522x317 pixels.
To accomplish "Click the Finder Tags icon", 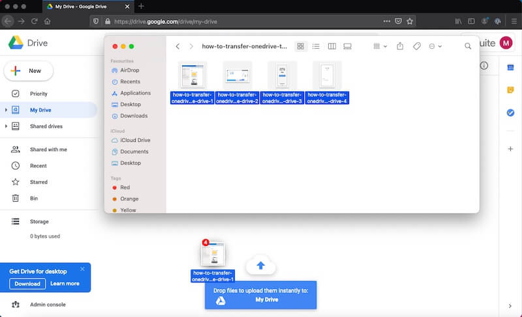I will [x=417, y=46].
